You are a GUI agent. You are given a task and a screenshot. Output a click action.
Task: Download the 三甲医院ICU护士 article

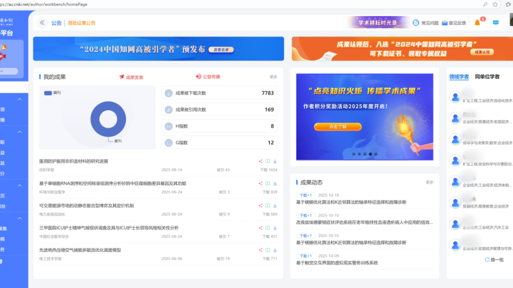275,228
